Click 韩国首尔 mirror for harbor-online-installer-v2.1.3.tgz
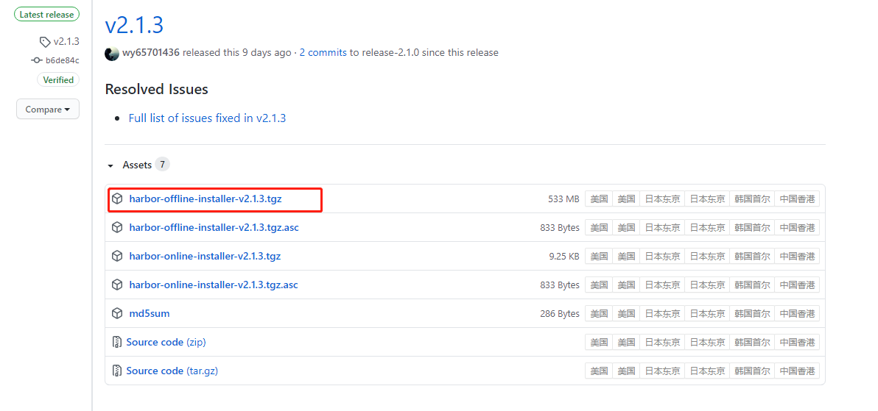Viewport: 878px width, 411px height. pos(752,256)
